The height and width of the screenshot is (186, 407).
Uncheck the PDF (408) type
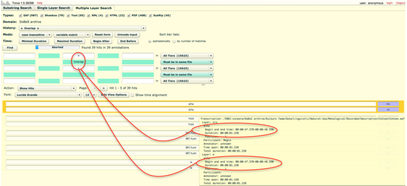[129, 16]
